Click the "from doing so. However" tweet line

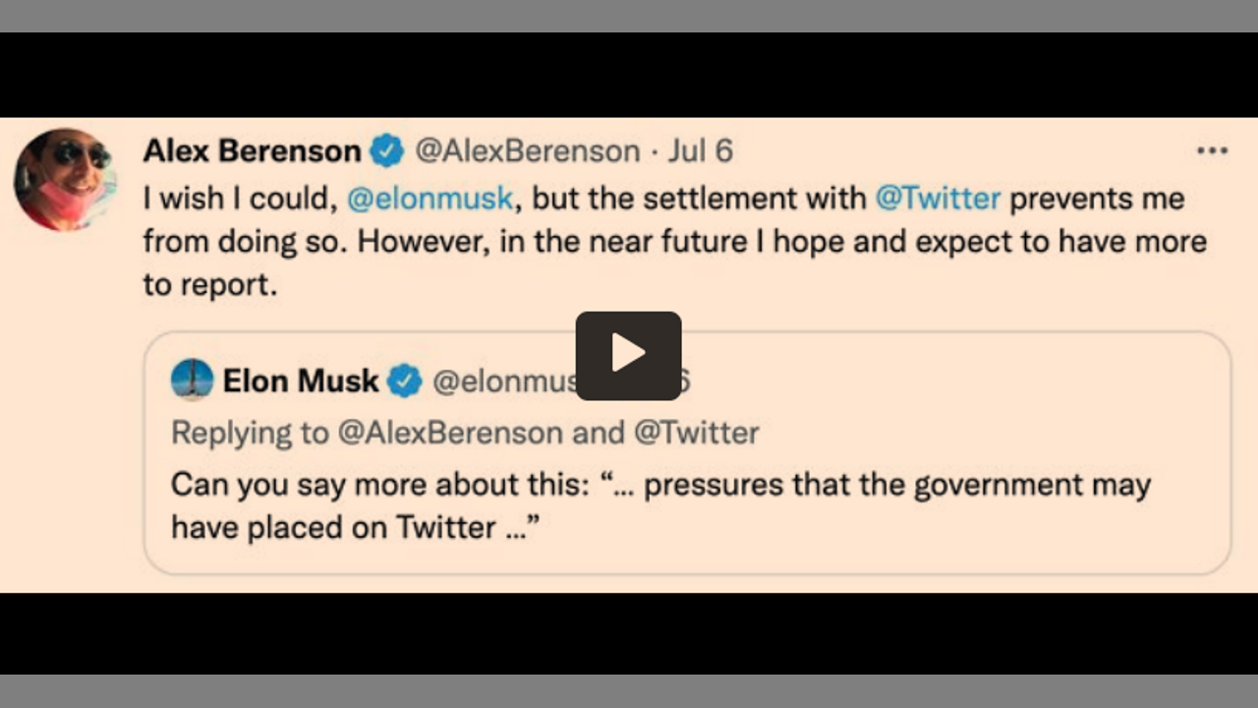314,242
